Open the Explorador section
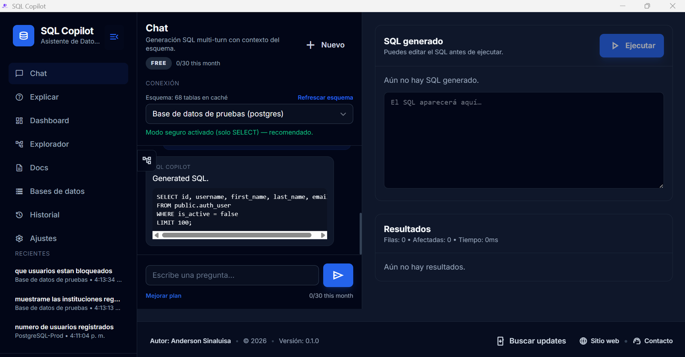Image resolution: width=685 pixels, height=357 pixels. click(68, 144)
